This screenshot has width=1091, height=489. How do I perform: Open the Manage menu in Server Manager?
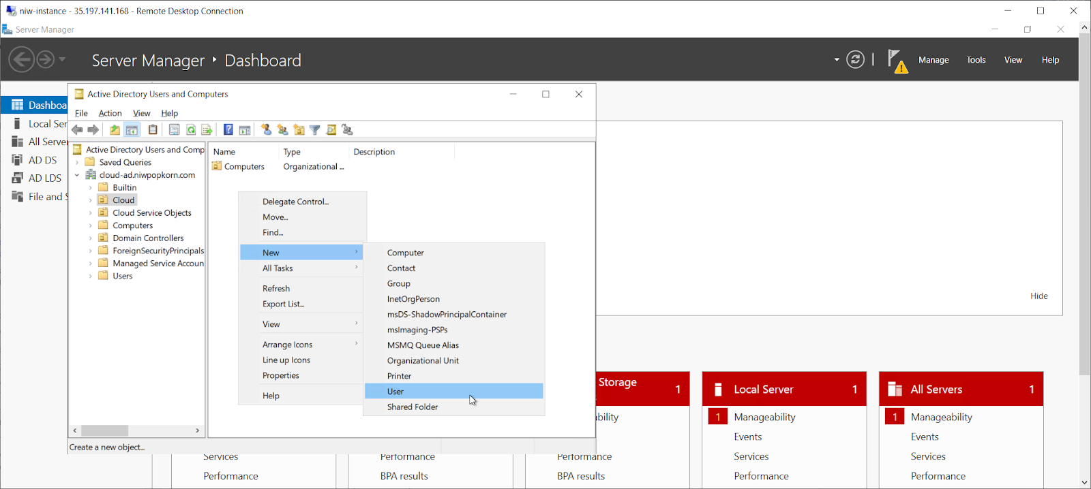(x=933, y=60)
